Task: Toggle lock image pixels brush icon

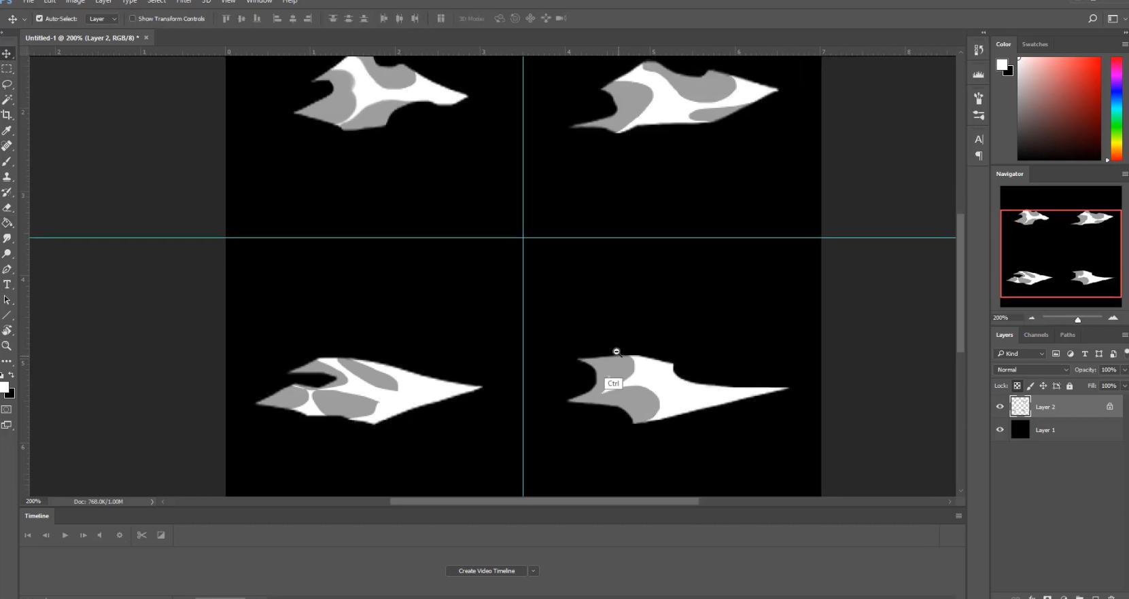Action: (1030, 386)
